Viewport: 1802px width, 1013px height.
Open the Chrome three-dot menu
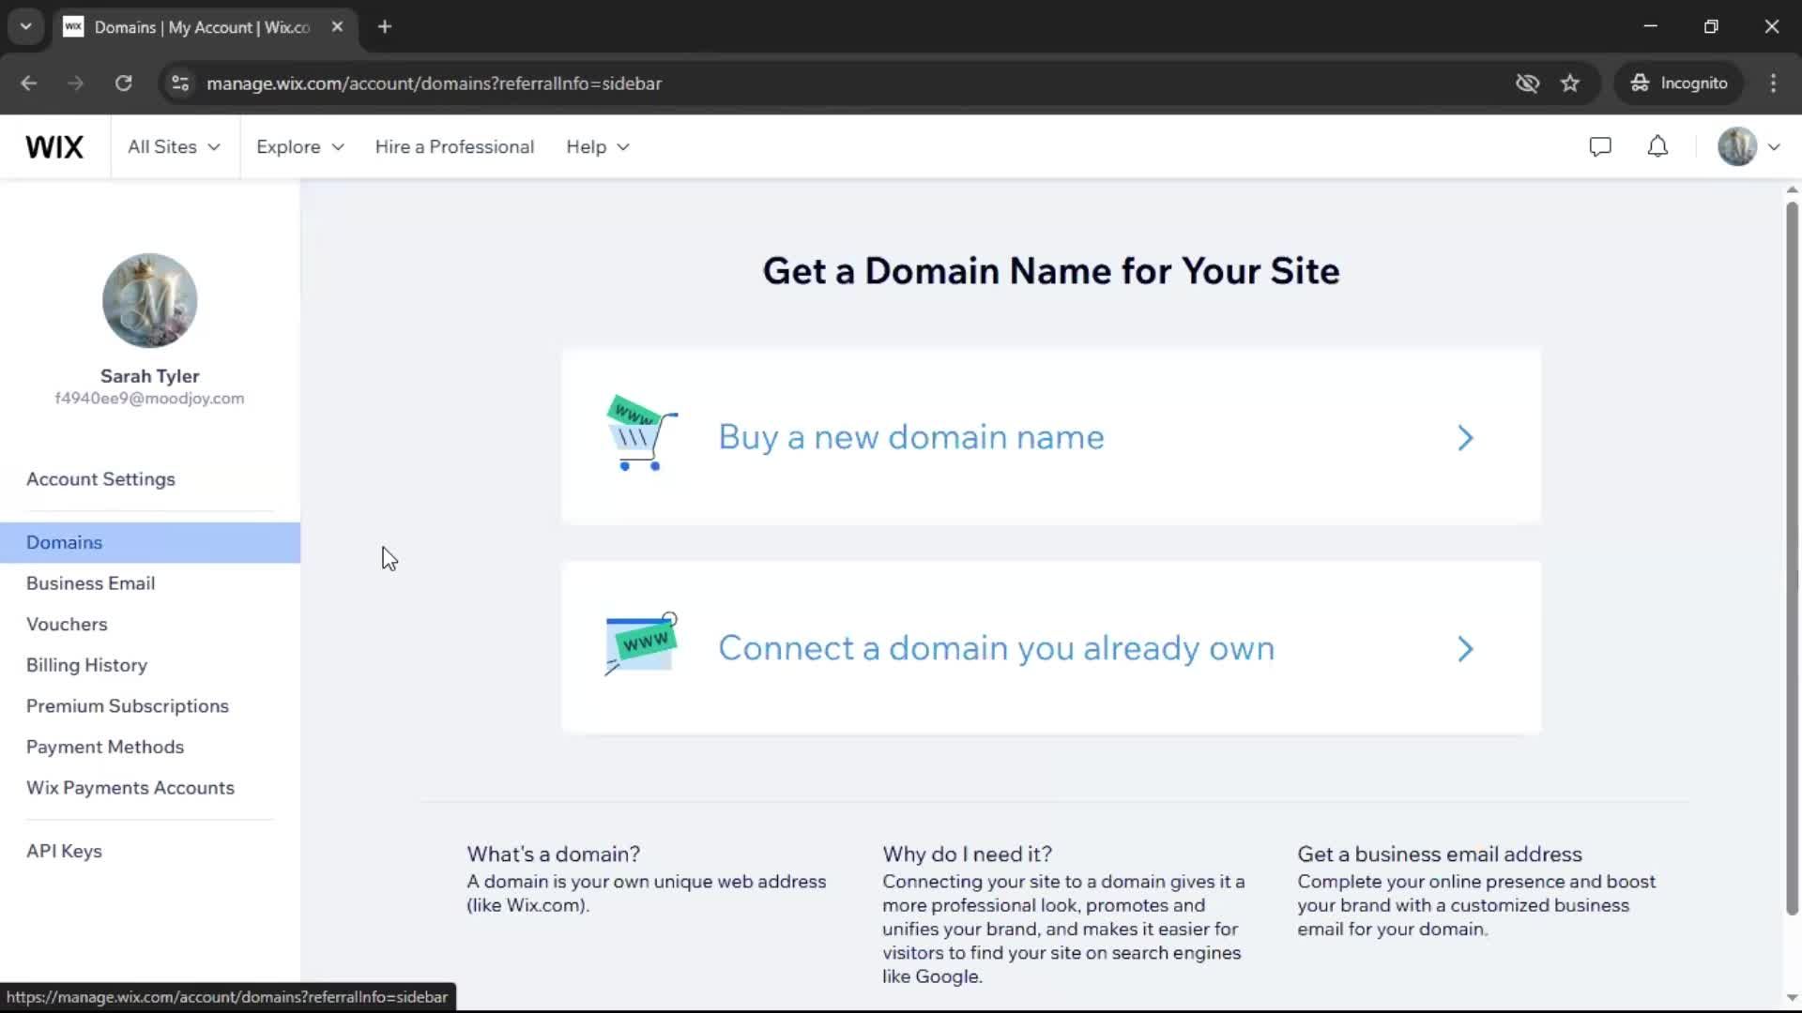(1773, 83)
